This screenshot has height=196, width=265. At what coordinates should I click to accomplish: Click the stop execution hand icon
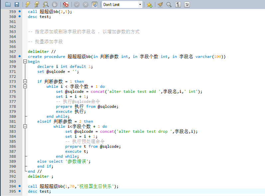coord(55,5)
